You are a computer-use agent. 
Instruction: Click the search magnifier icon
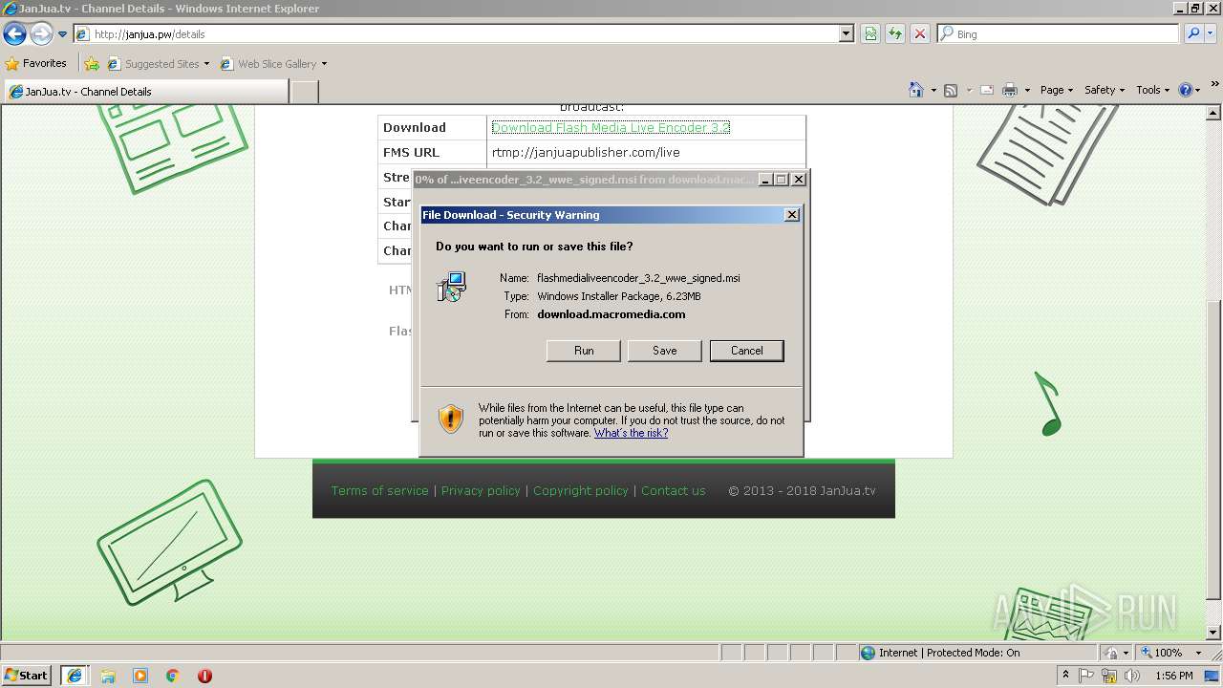(x=1193, y=34)
